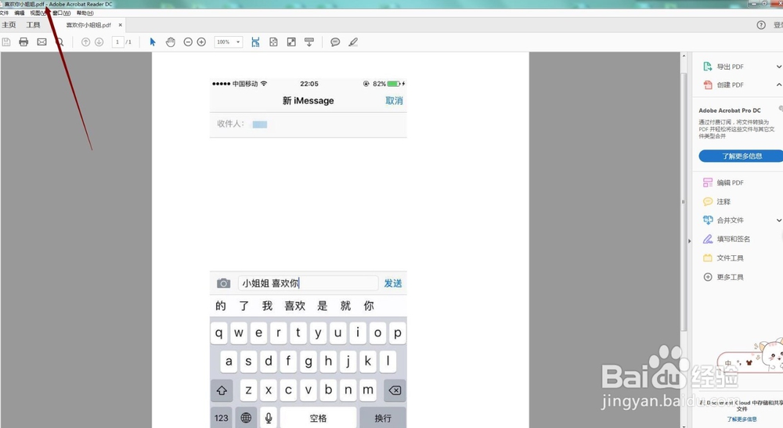Viewport: 783px width, 428px height.
Task: Collapse right tools pane arrow
Action: click(x=690, y=241)
